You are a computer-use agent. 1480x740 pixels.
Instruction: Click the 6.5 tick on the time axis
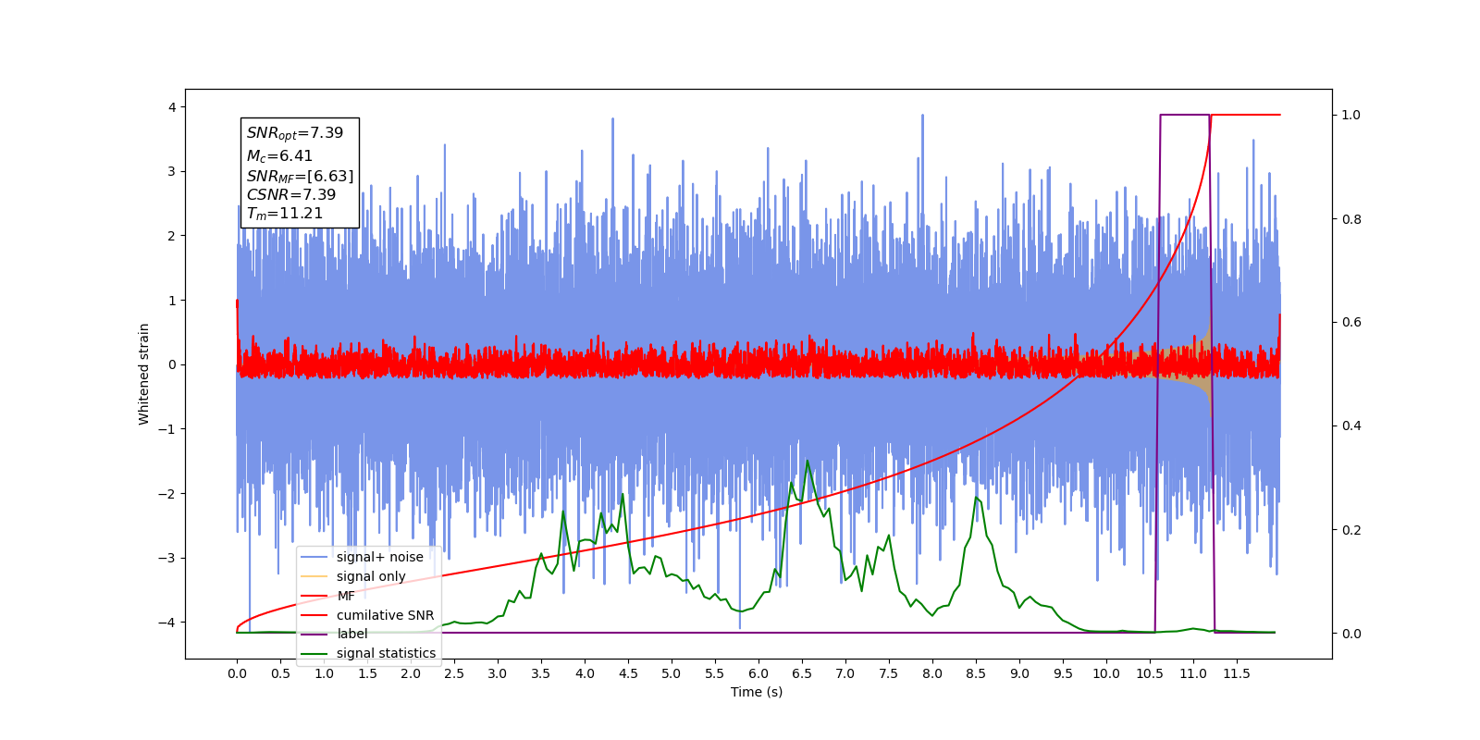(802, 673)
